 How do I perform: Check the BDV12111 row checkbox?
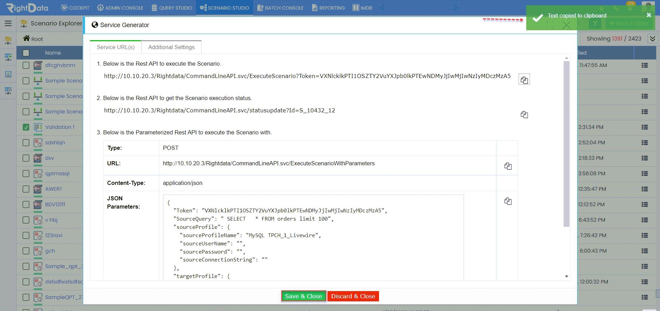pos(26,204)
